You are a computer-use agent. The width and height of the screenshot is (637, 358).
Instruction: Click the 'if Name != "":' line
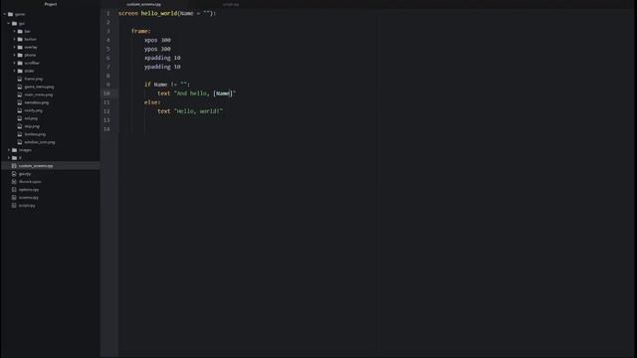pyautogui.click(x=167, y=85)
